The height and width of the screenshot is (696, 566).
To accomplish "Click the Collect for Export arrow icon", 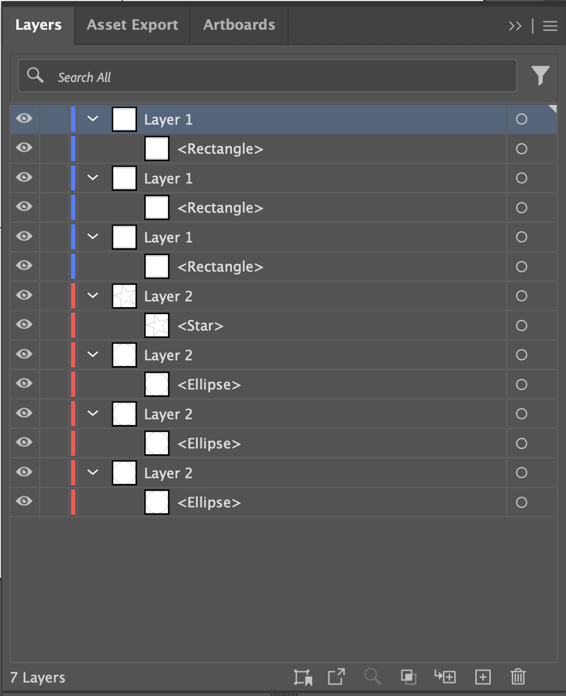I will [336, 677].
